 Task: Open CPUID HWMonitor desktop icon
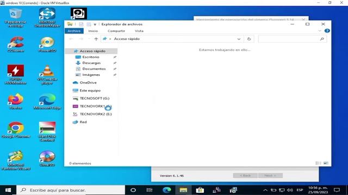pyautogui.click(x=16, y=75)
